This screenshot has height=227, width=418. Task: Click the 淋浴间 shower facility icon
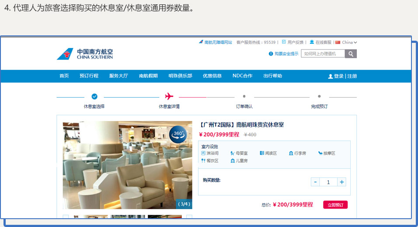(203, 154)
